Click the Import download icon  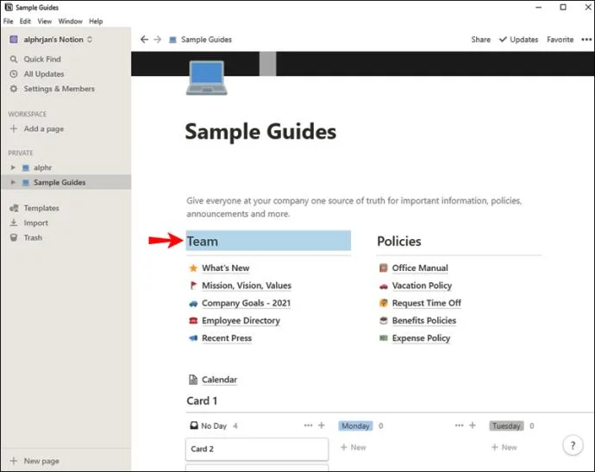14,223
